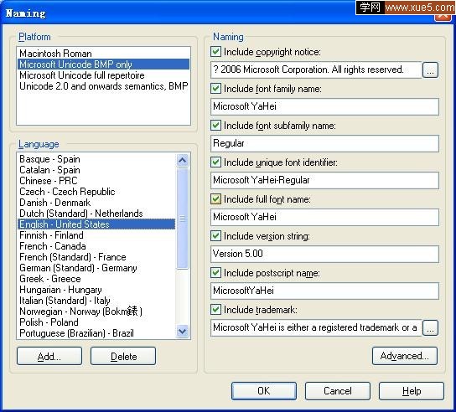This screenshot has width=456, height=412.
Task: Delete the selected language entry
Action: pos(123,356)
